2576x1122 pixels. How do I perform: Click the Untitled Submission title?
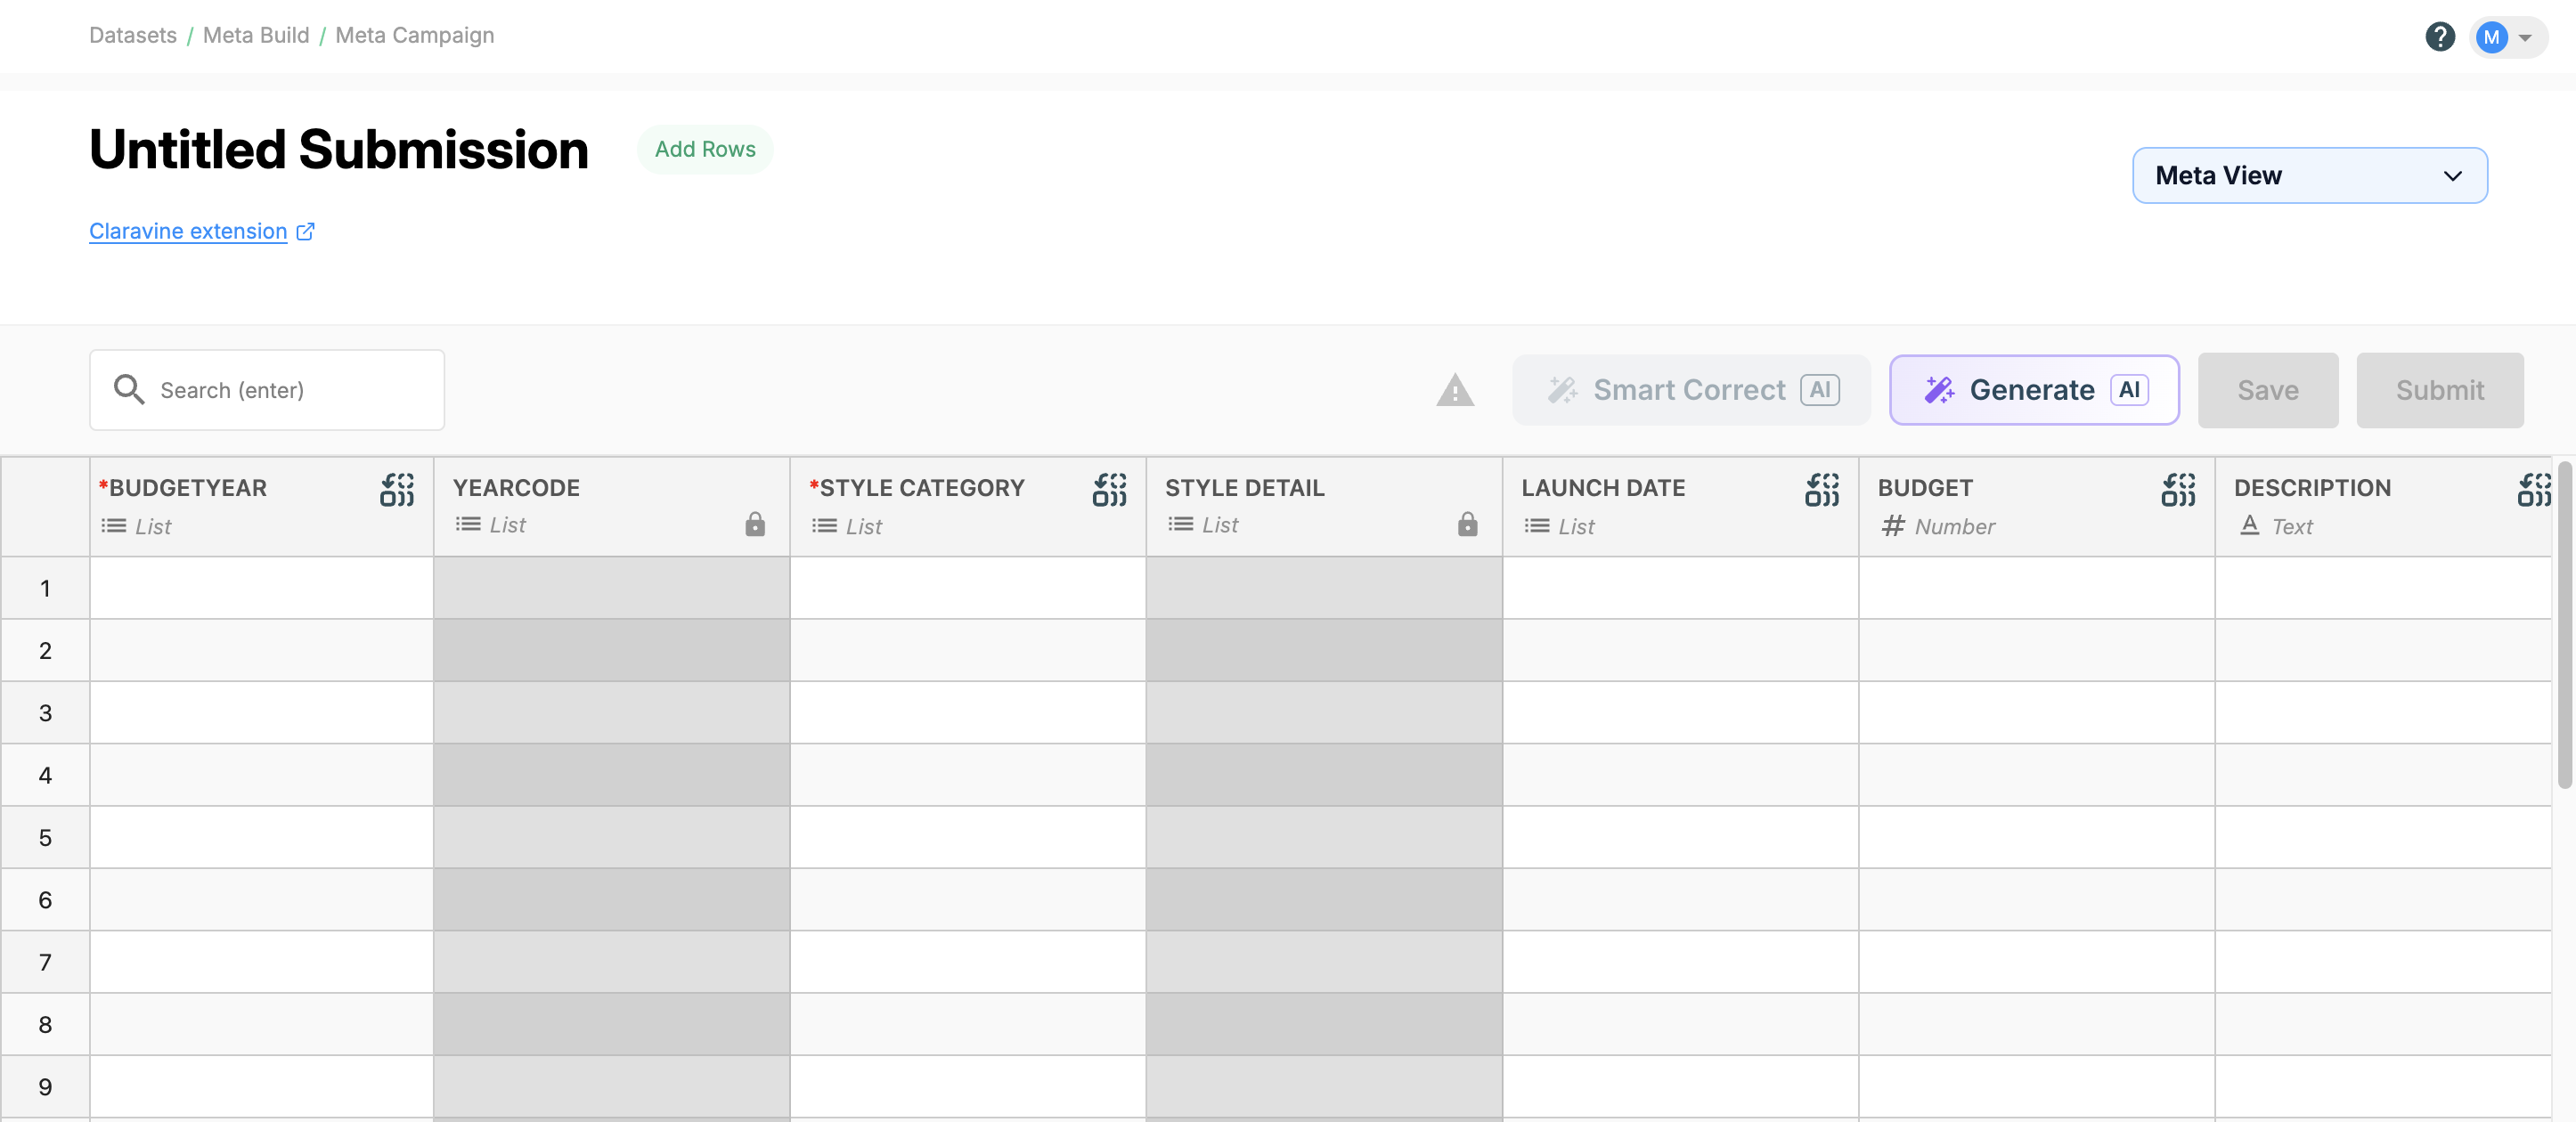(339, 150)
